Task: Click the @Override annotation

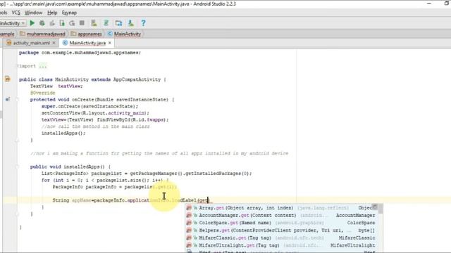Action: (42, 93)
